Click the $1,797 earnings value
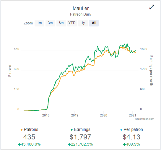The image size is (161, 150). click(80, 137)
